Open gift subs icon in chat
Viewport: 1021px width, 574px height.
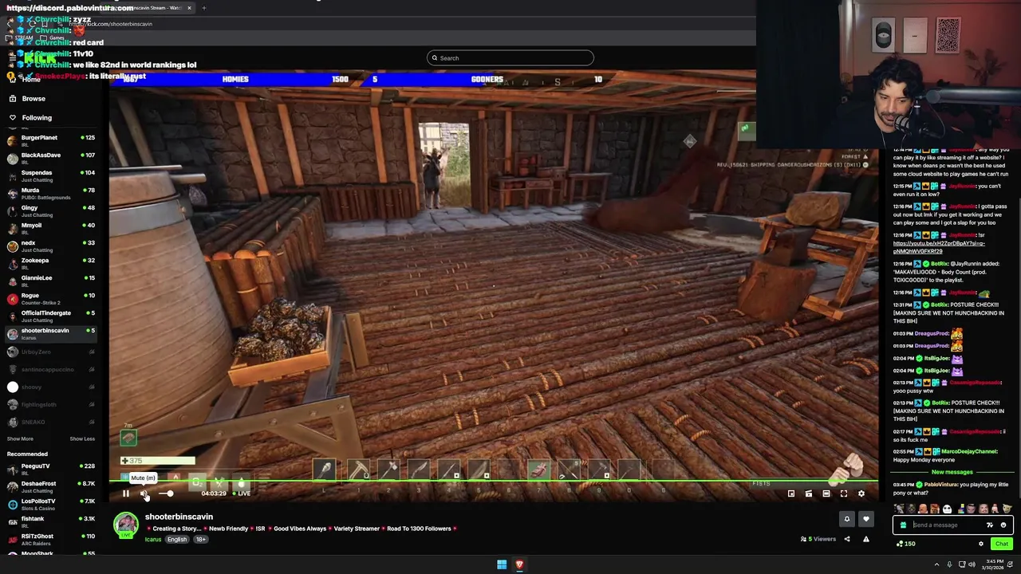(903, 525)
